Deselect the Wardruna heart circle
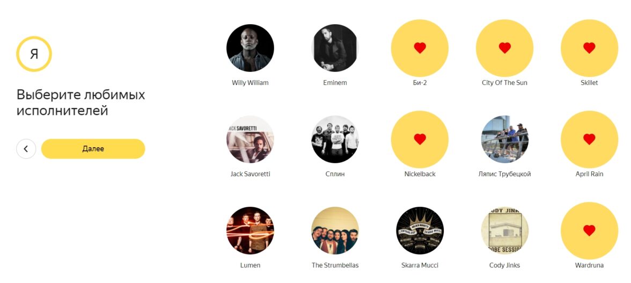Image resolution: width=631 pixels, height=283 pixels. pyautogui.click(x=589, y=231)
